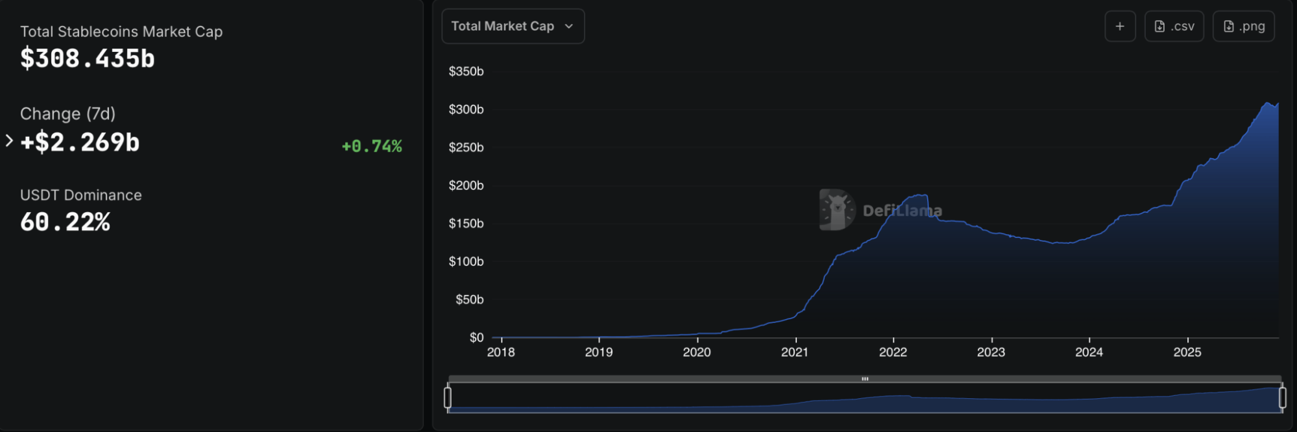Image resolution: width=1297 pixels, height=432 pixels.
Task: Click the $300b label on the y-axis
Action: 466,110
